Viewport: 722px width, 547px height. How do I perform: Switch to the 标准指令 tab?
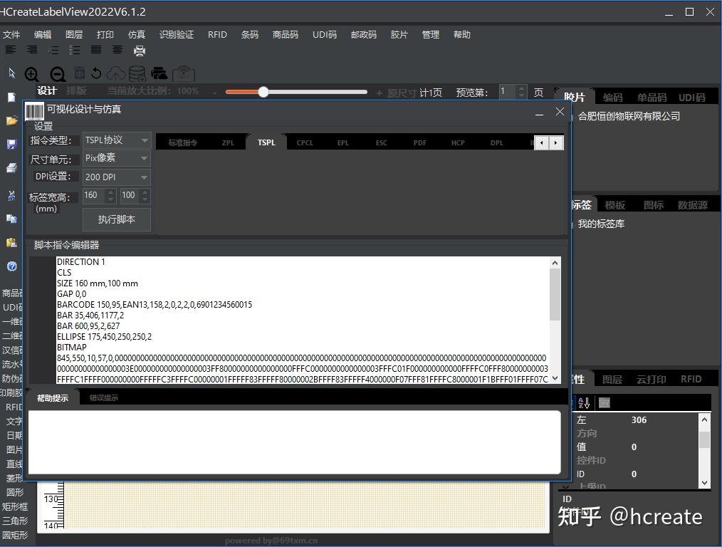coord(183,142)
